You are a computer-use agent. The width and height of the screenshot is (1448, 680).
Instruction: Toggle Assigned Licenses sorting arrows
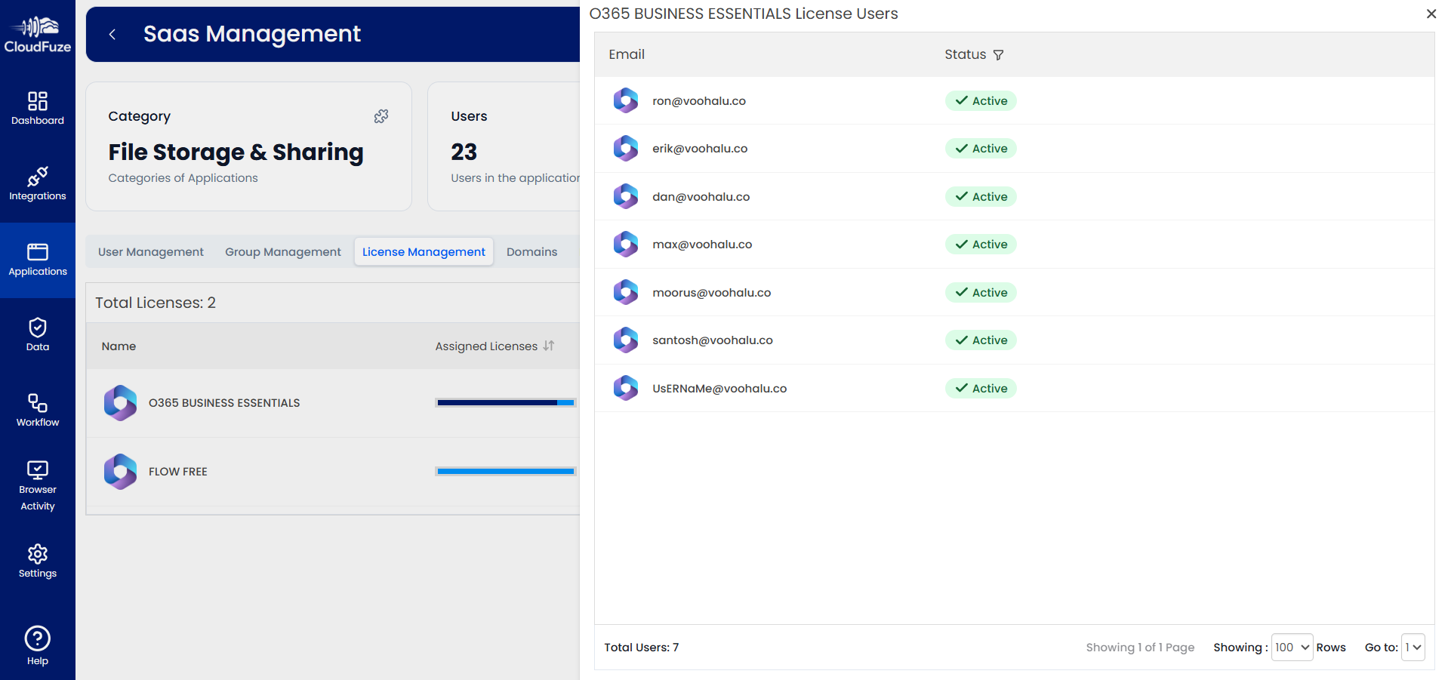coord(548,346)
